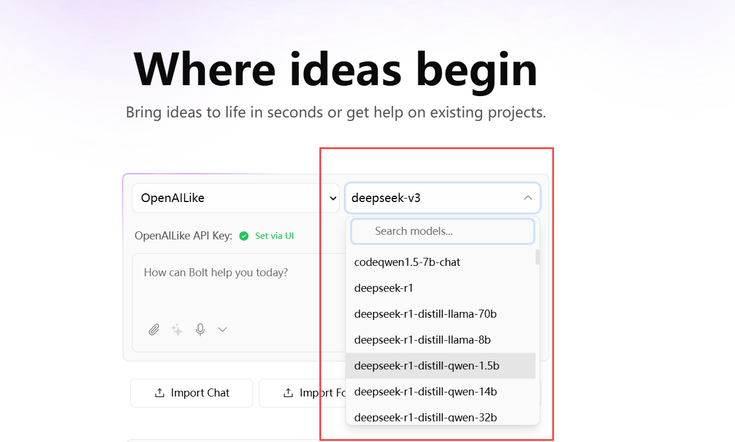
Task: Click the model list scrollbar thumb
Action: [538, 257]
